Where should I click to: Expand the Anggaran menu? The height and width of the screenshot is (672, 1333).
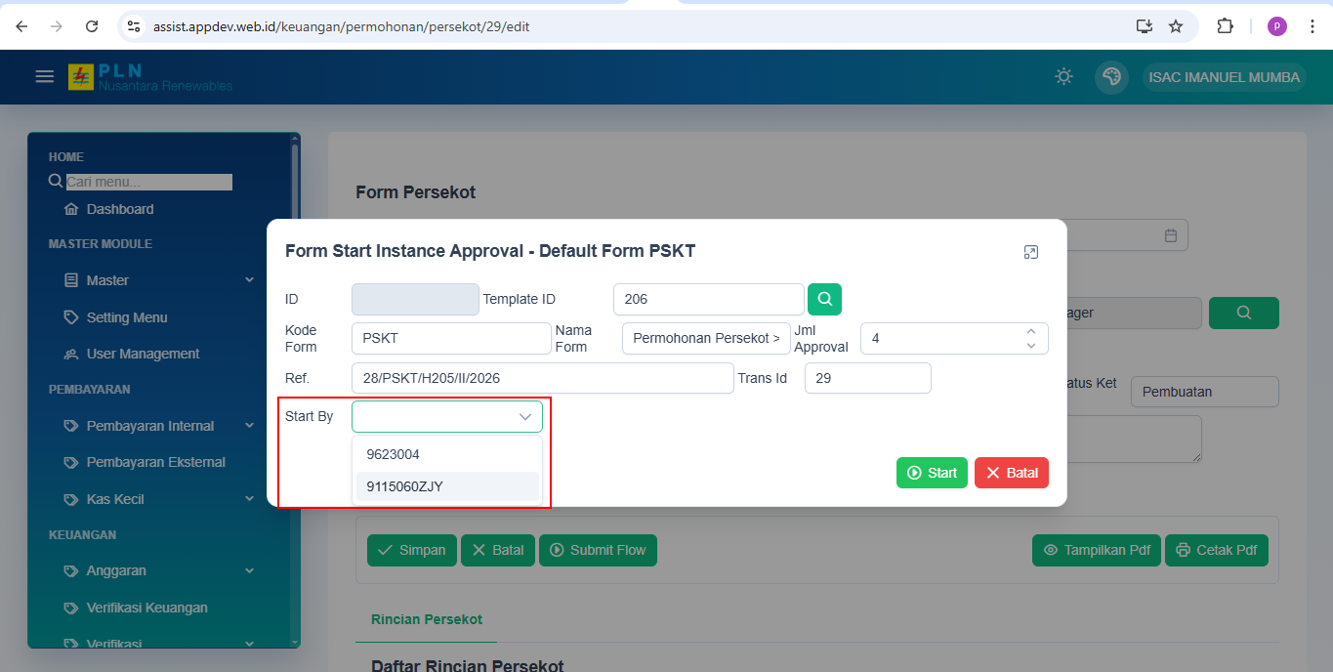[x=158, y=570]
